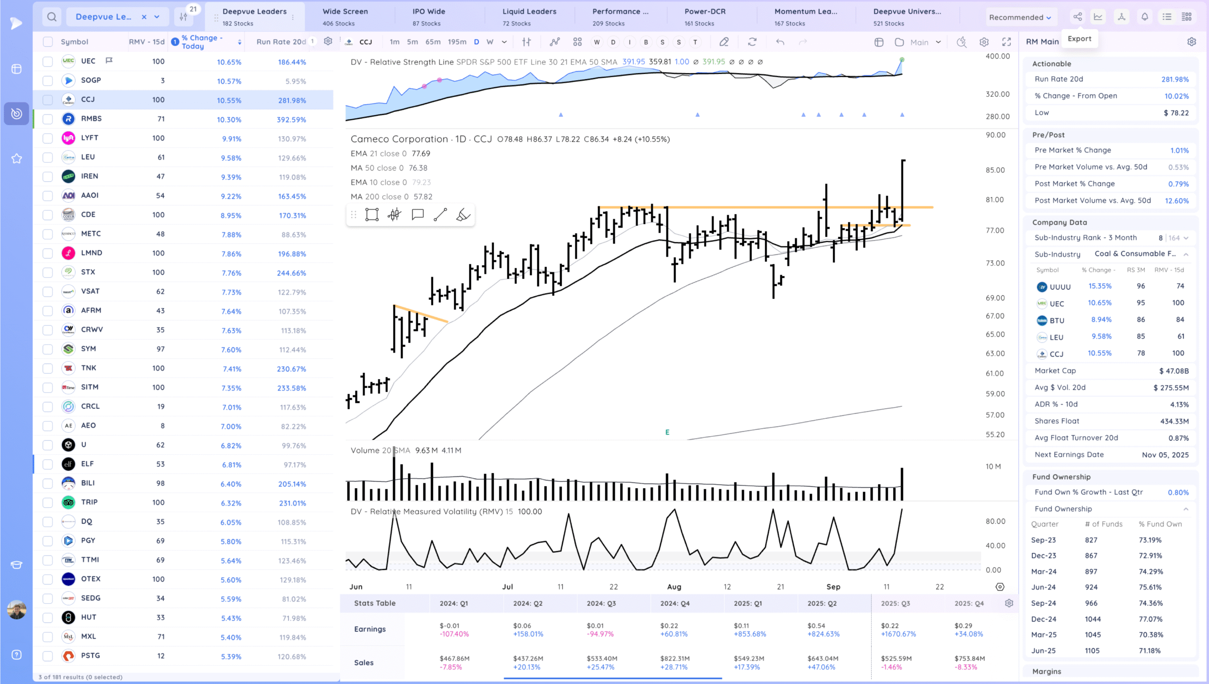Click the earnings E marker on chart
The image size is (1209, 684).
coord(667,432)
